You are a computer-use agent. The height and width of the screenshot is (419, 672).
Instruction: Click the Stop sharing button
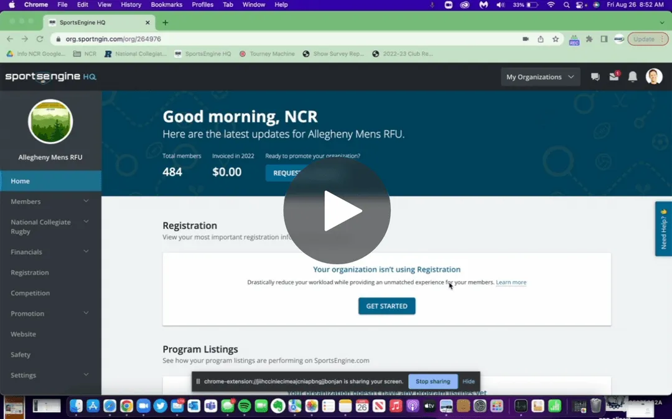433,381
